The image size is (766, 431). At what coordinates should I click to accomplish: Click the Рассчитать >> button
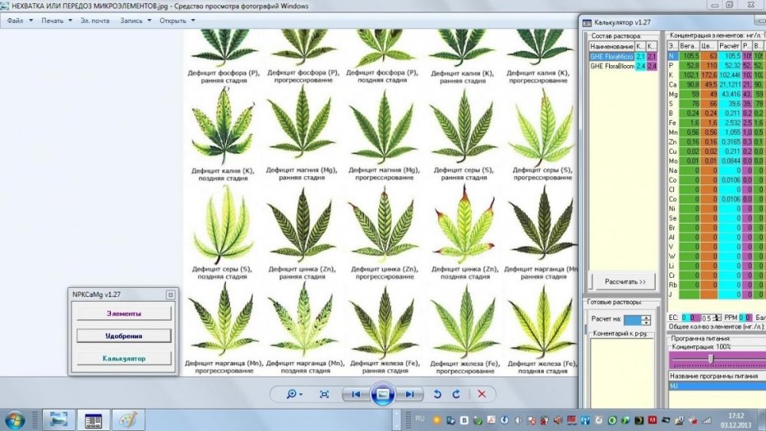(x=625, y=282)
